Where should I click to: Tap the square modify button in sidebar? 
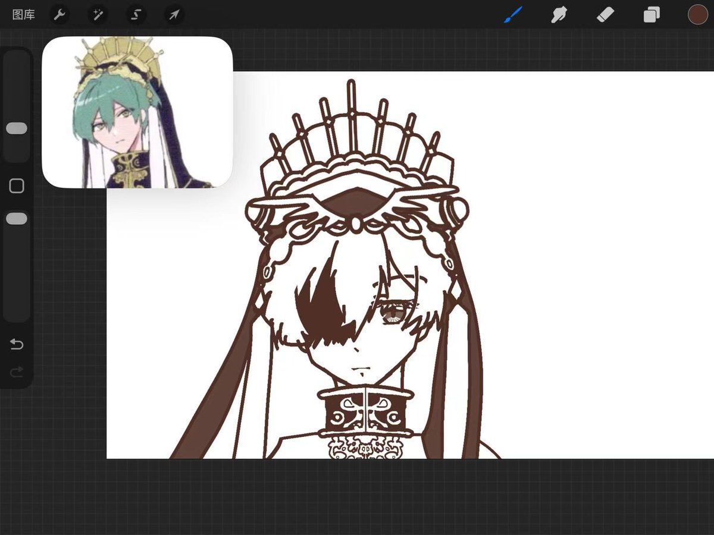[17, 186]
